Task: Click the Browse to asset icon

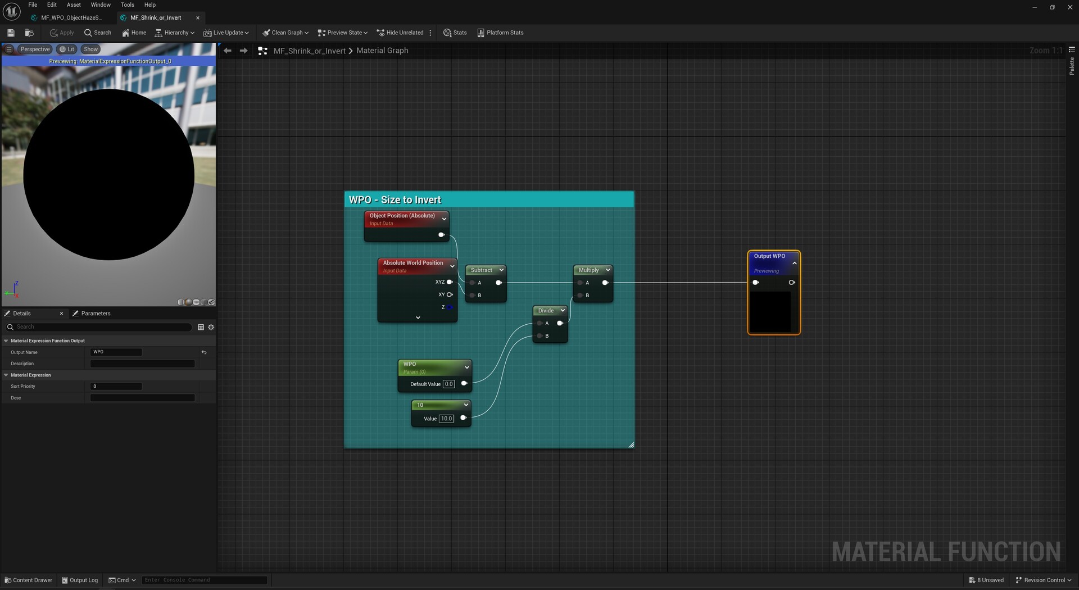Action: point(29,33)
